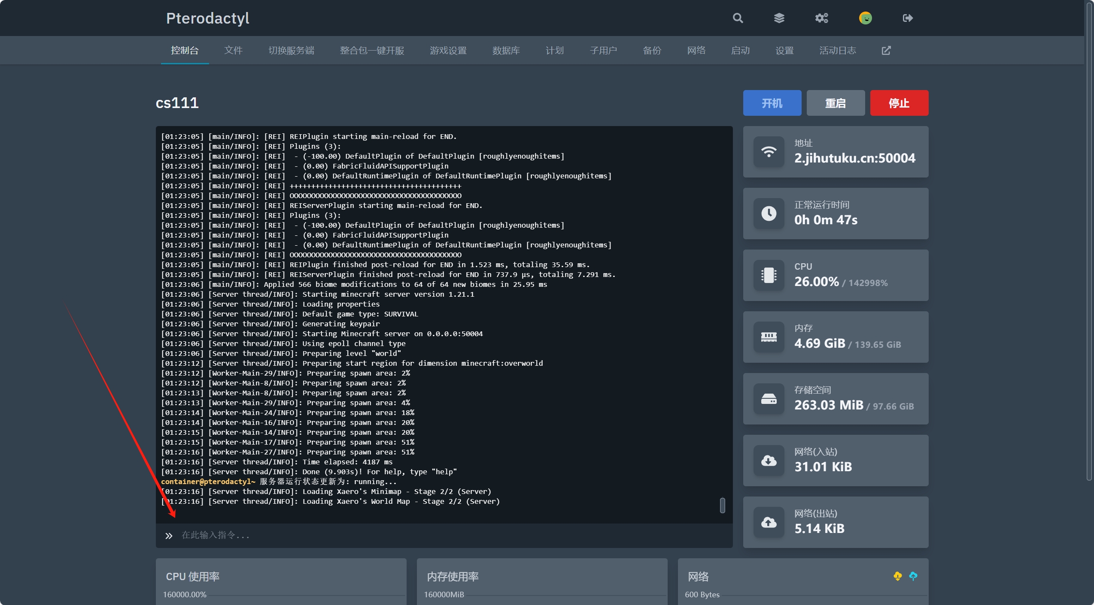This screenshot has width=1094, height=605.
Task: Click the console scrollbar thumb
Action: (722, 505)
